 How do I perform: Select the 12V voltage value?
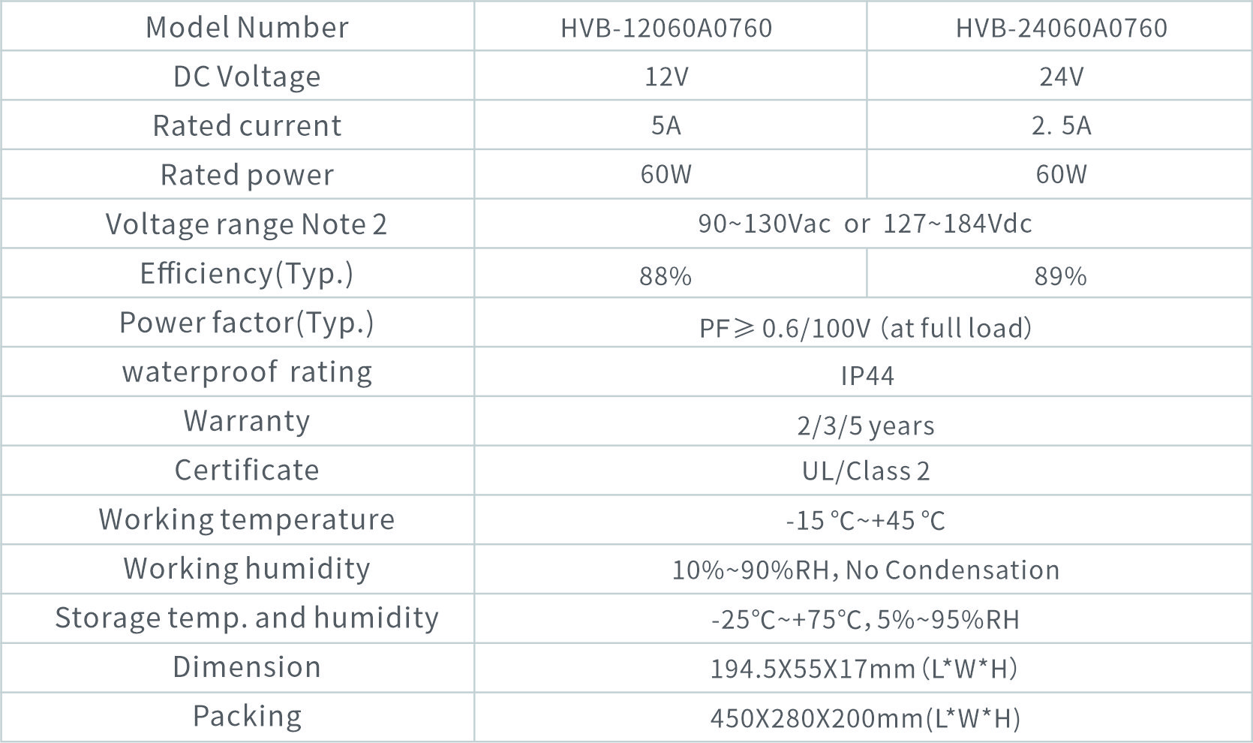[x=666, y=77]
